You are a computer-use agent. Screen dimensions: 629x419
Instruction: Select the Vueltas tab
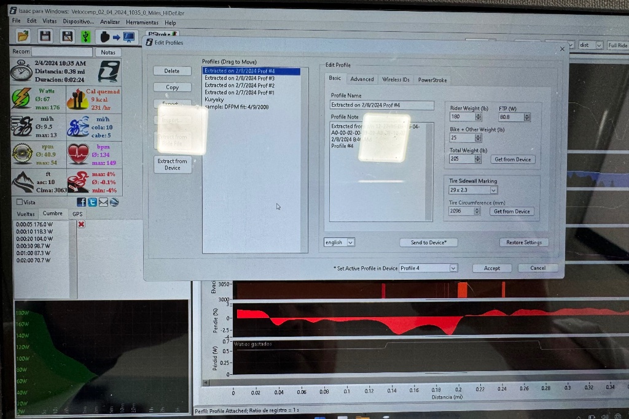tap(25, 214)
